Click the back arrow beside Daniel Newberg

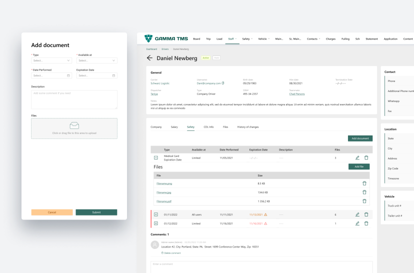(149, 58)
